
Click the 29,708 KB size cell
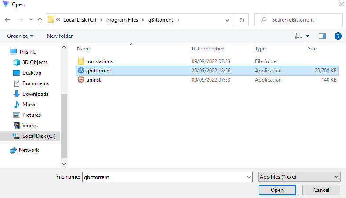(x=325, y=71)
